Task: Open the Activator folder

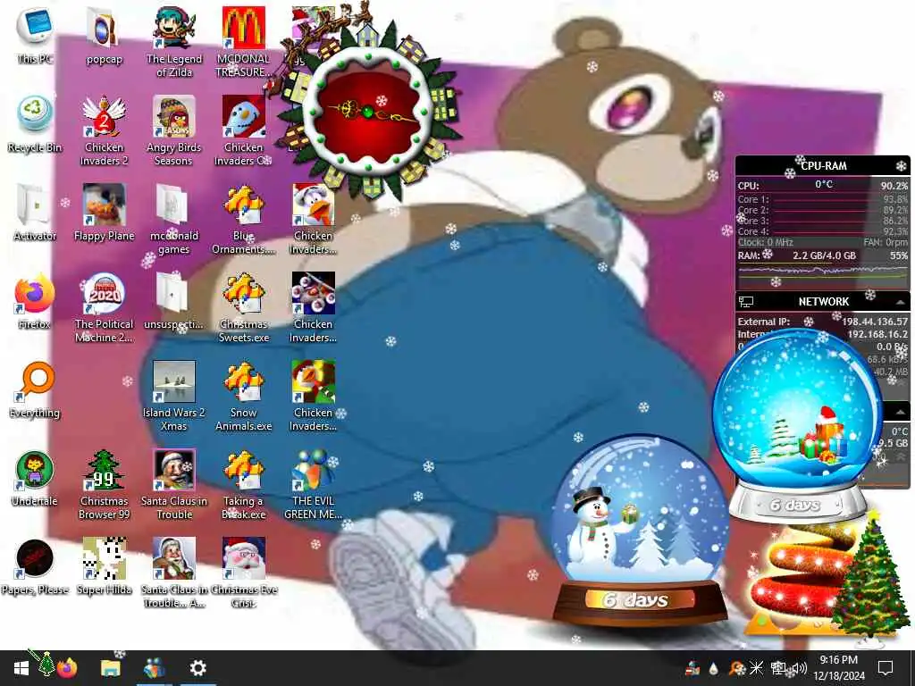Action: pos(35,213)
